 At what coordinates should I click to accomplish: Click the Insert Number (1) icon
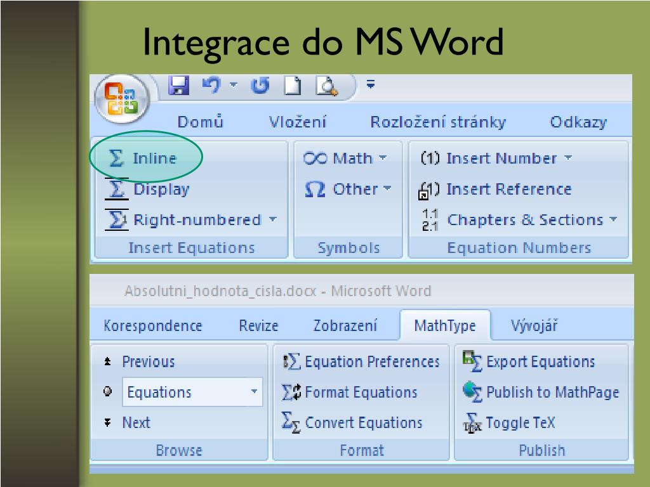click(x=430, y=158)
